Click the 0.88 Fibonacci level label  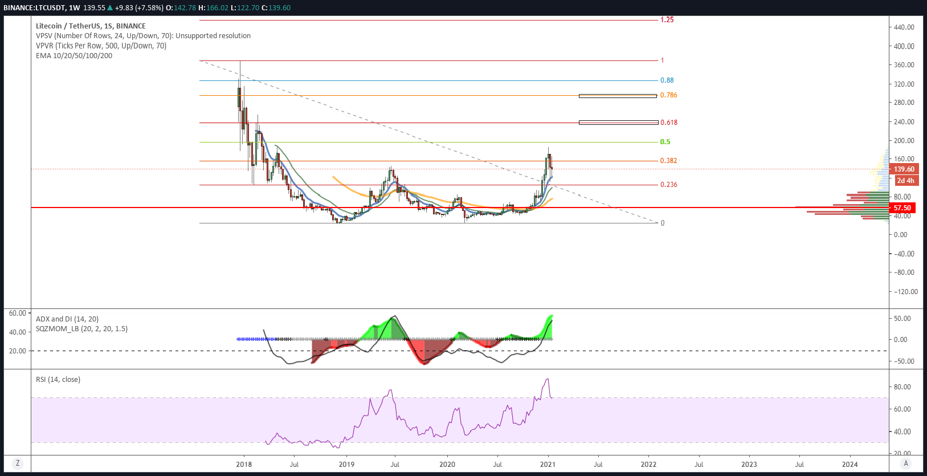point(667,80)
